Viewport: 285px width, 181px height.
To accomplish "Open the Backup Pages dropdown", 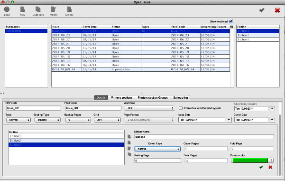I will click(x=78, y=120).
